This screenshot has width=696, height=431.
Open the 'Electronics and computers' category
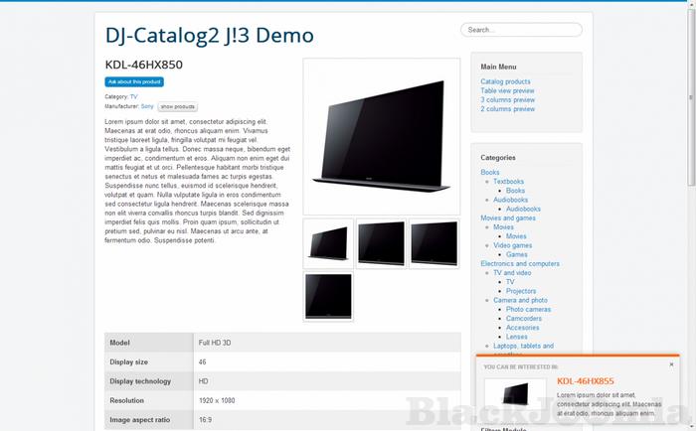point(520,263)
